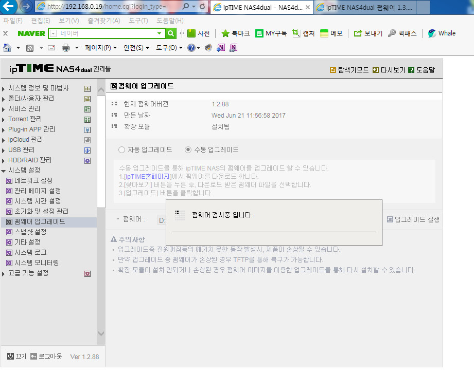This screenshot has height=375, width=474.
Task: Open the 도움말(H) menu
Action: click(170, 21)
